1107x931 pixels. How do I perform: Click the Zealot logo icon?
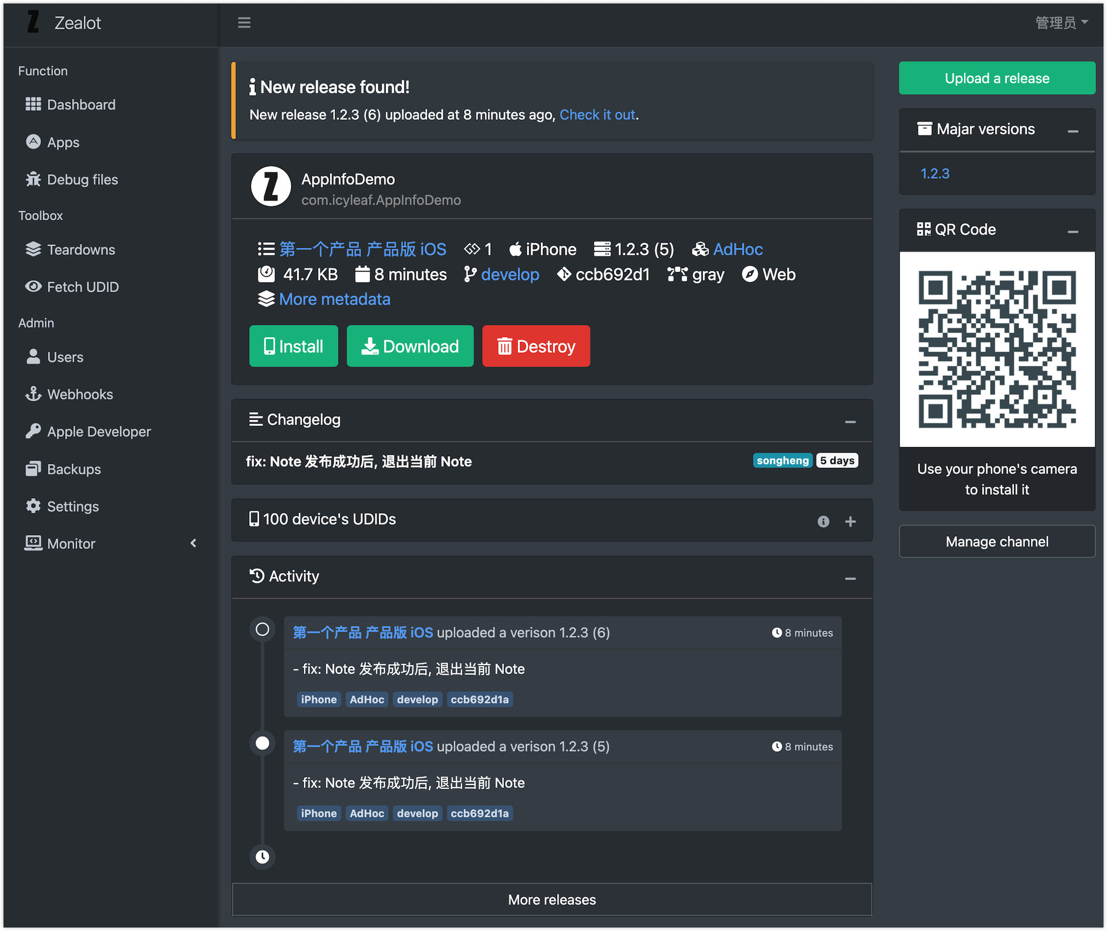click(33, 22)
